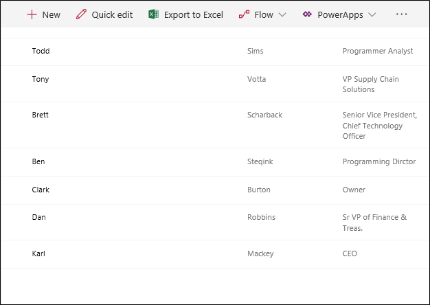This screenshot has height=305, width=430.
Task: Click the VP Supply Chain Solutions cell
Action: click(371, 84)
